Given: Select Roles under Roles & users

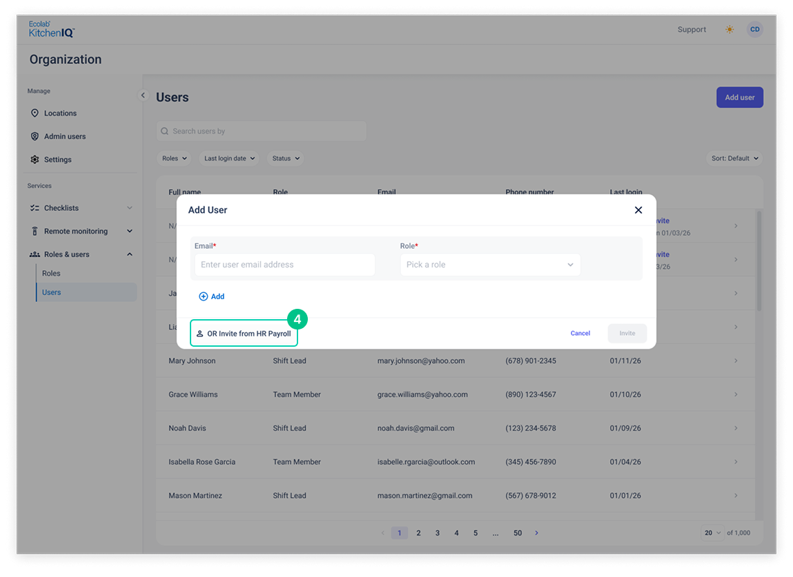Looking at the screenshot, I should [51, 274].
